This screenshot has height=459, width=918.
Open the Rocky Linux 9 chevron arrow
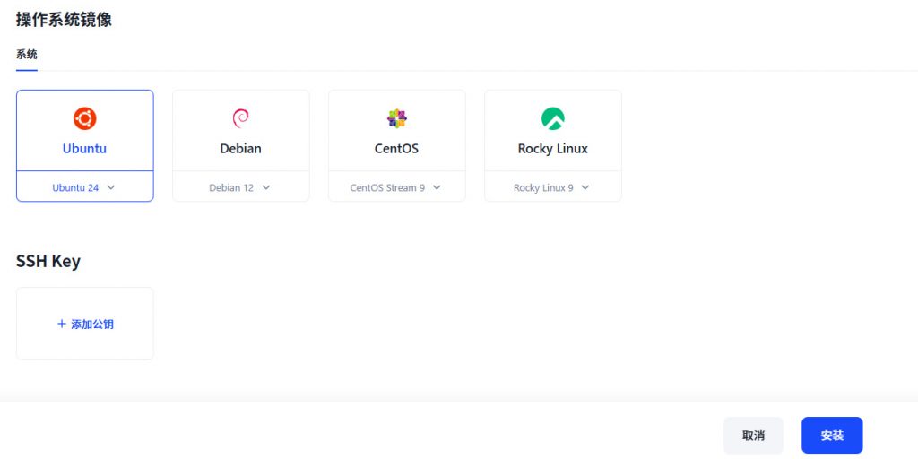(x=585, y=187)
